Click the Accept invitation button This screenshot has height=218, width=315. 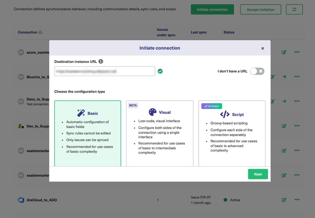tap(260, 9)
